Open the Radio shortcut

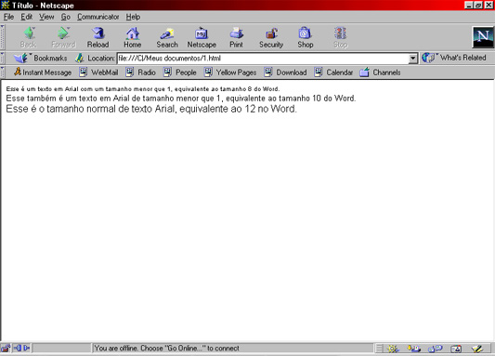141,73
